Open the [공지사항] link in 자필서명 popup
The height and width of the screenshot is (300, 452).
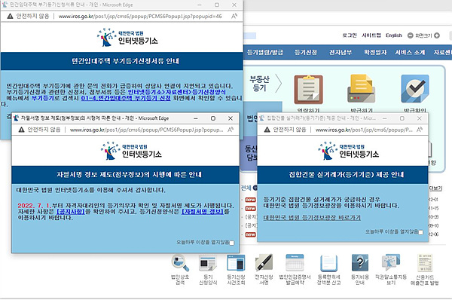tap(71, 212)
